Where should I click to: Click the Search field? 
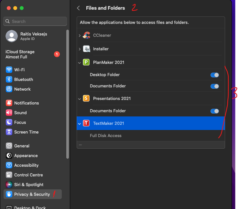[35, 21]
